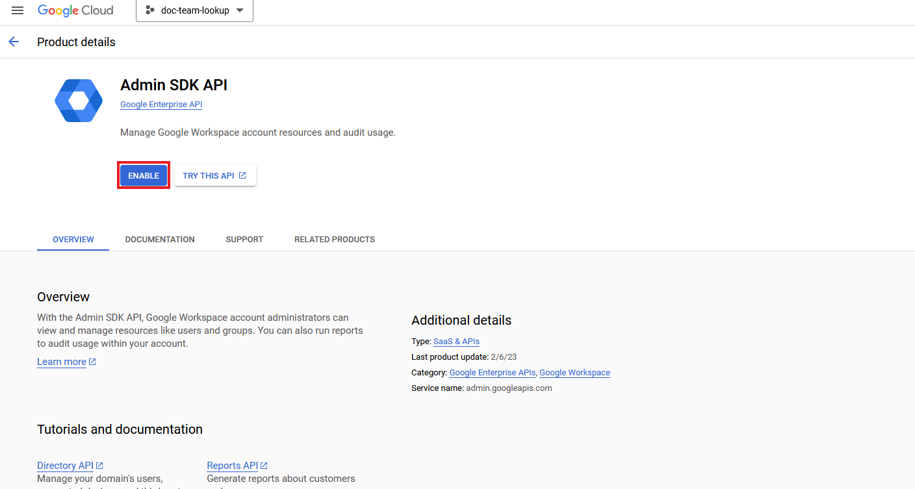This screenshot has height=489, width=915.
Task: Open the Google Enterprise APIs category link
Action: 492,373
